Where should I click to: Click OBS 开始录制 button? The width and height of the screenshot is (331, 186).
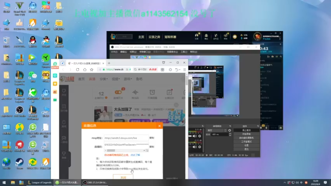pyautogui.click(x=246, y=134)
